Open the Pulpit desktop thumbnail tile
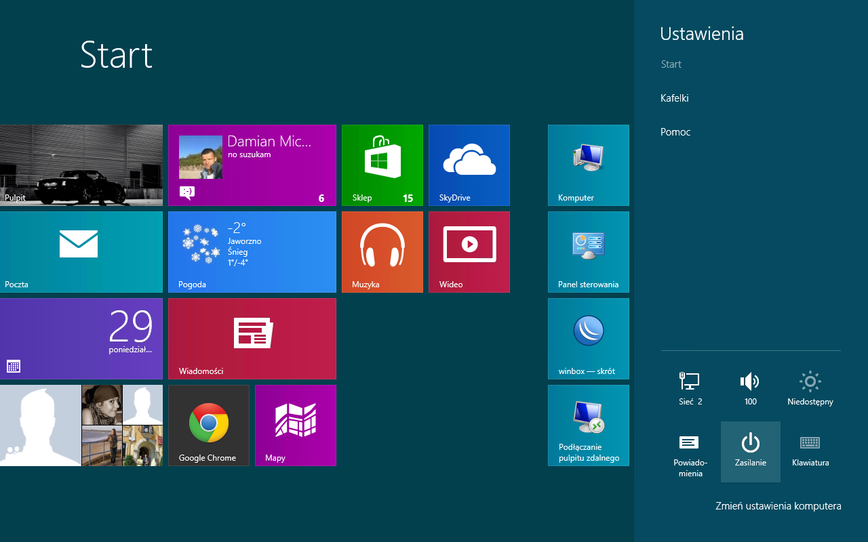The image size is (868, 542). 81,165
